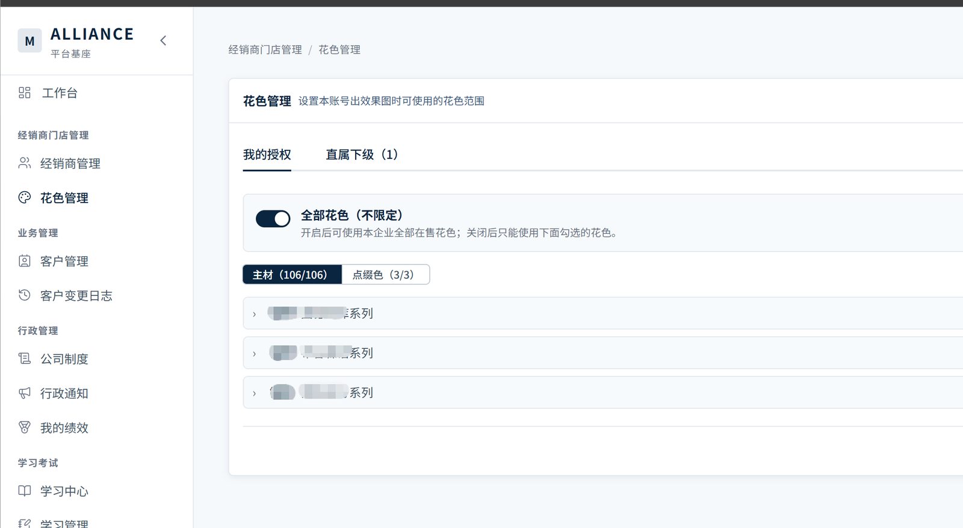Screen dimensions: 963x528
Task: Select the 点缀色（3/3）segment
Action: point(385,274)
